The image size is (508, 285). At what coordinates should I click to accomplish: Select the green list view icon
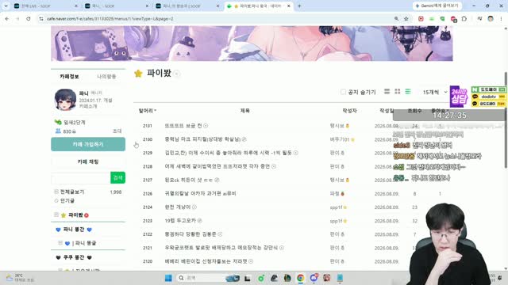click(x=408, y=92)
